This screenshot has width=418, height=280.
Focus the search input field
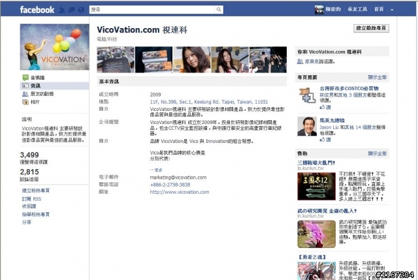click(x=152, y=10)
